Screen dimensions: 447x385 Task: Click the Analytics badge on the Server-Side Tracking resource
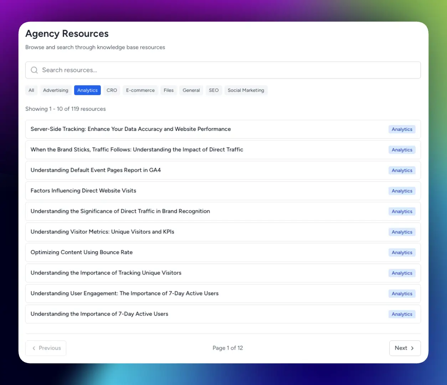click(x=402, y=129)
